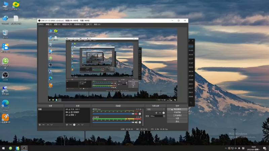Open the File (F) menu

point(41,24)
